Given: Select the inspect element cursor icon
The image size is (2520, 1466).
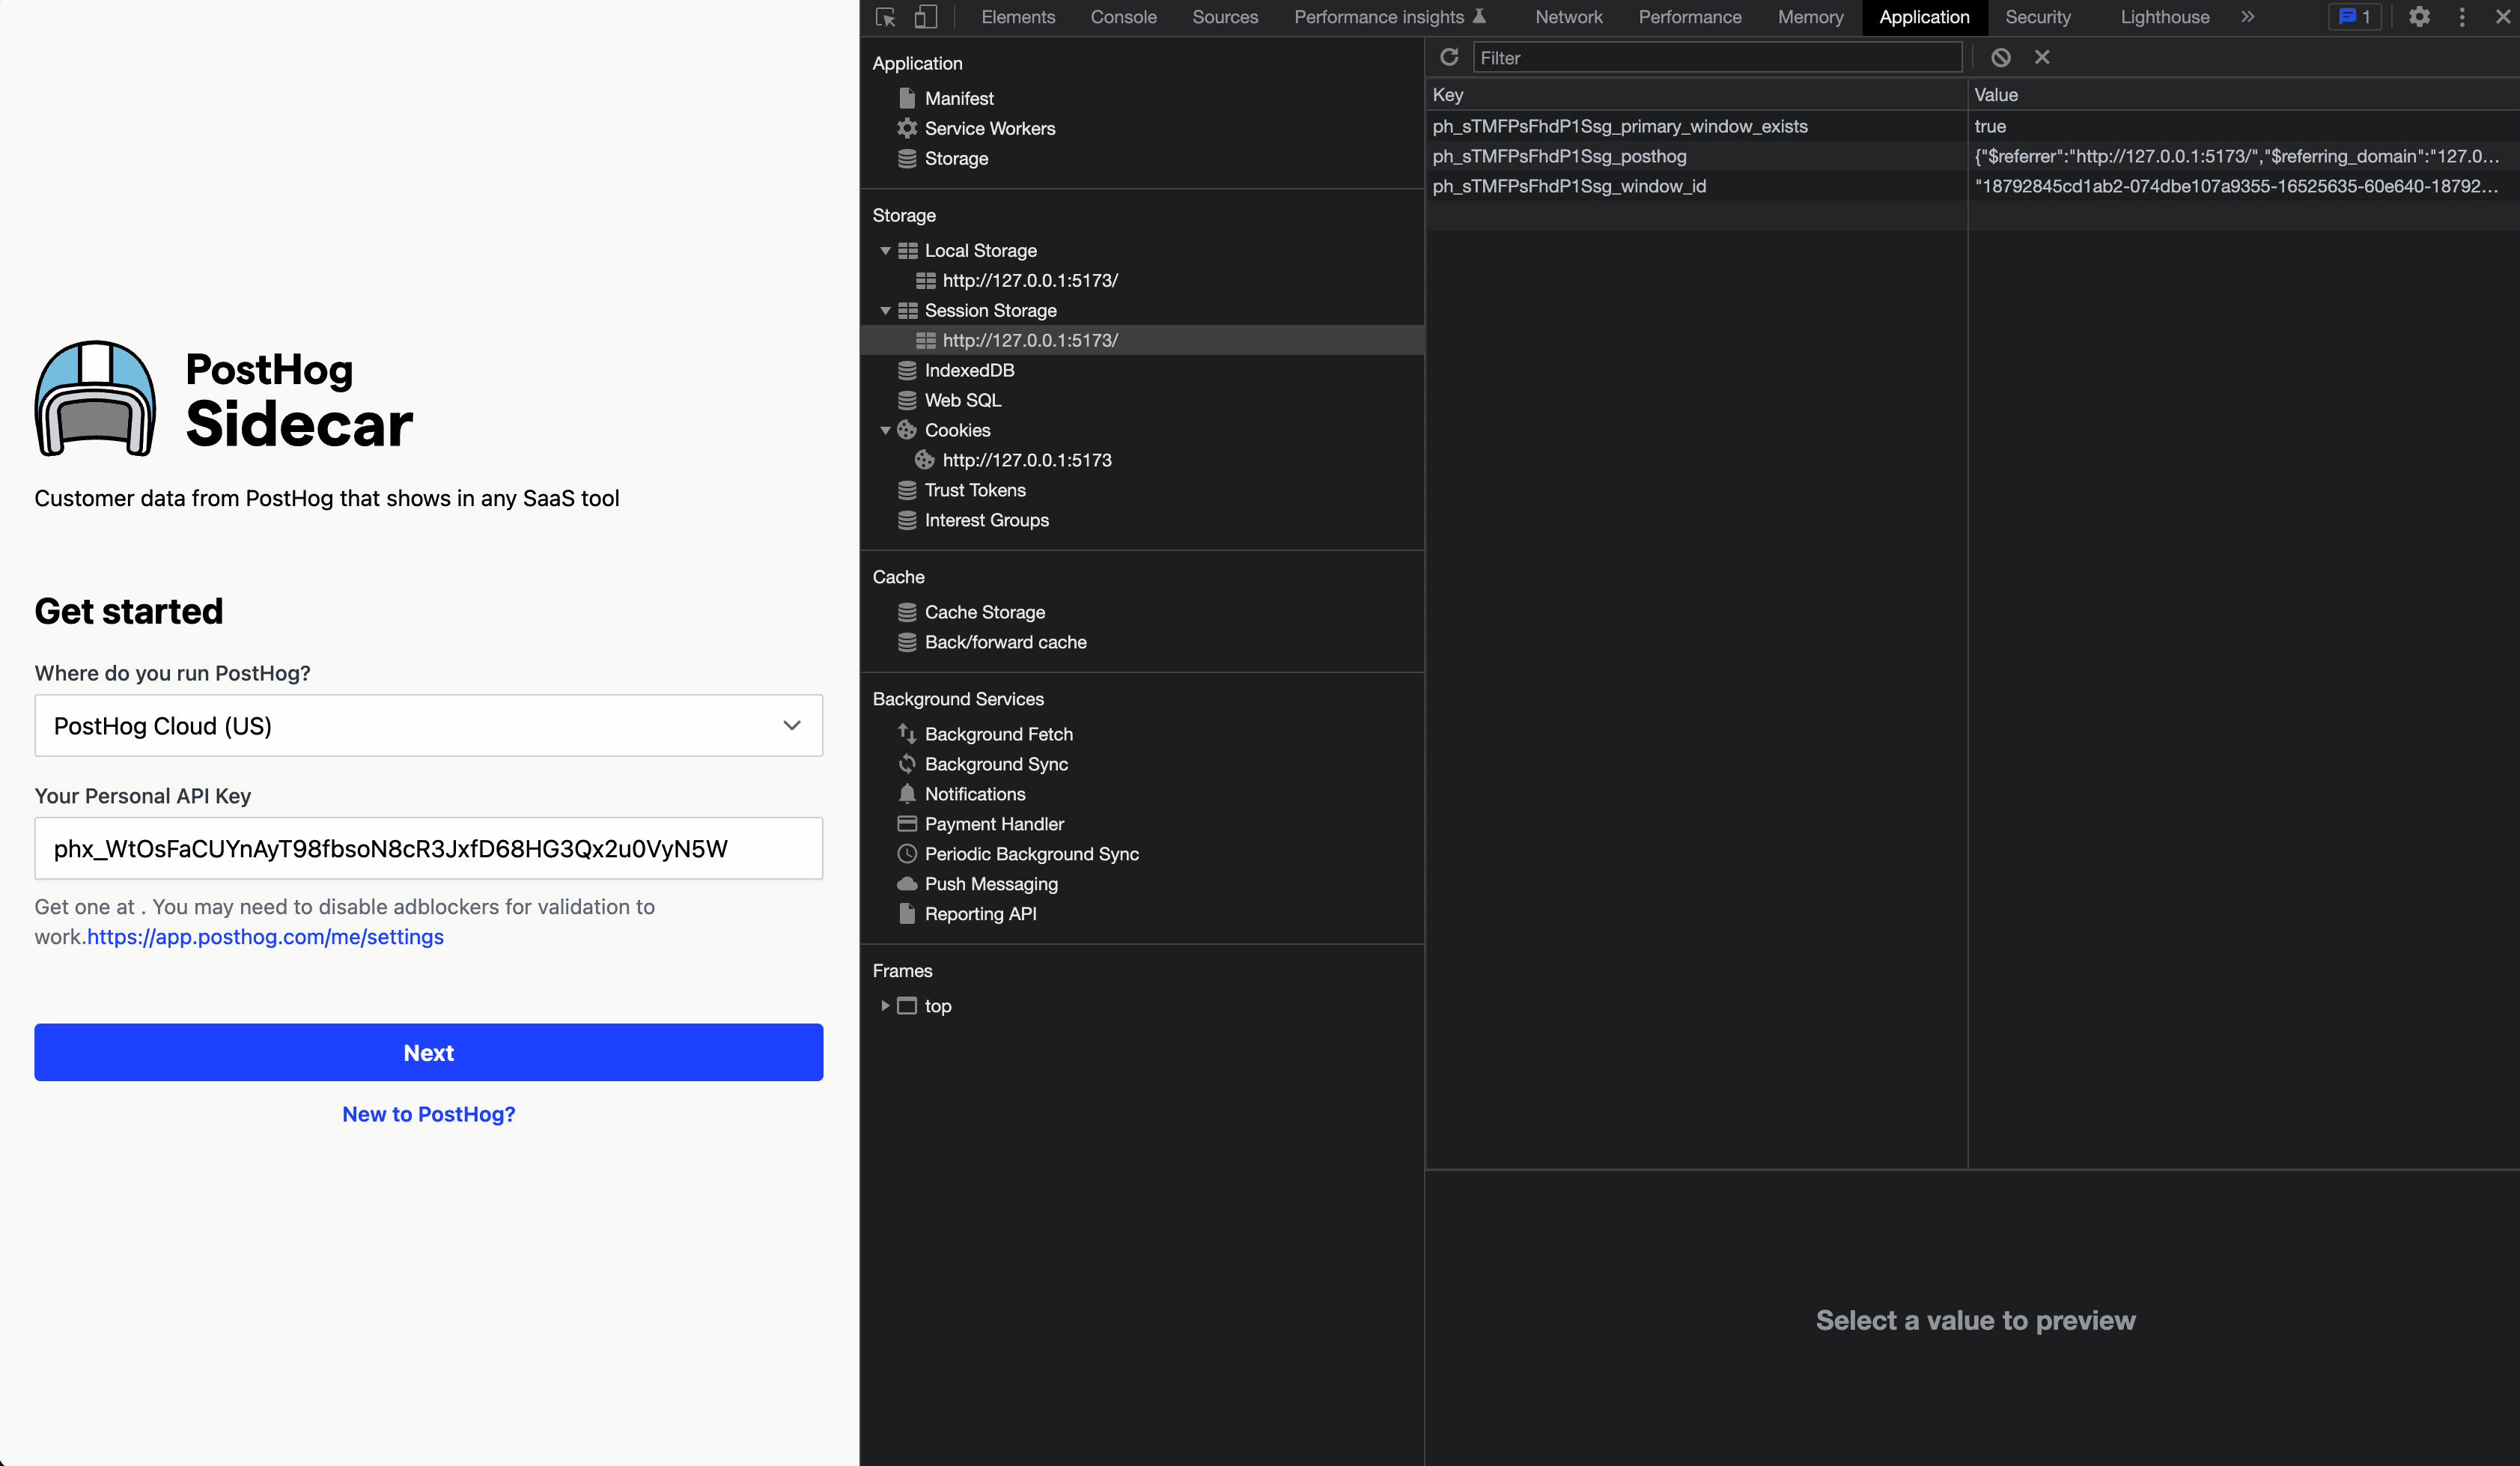Looking at the screenshot, I should 885,17.
